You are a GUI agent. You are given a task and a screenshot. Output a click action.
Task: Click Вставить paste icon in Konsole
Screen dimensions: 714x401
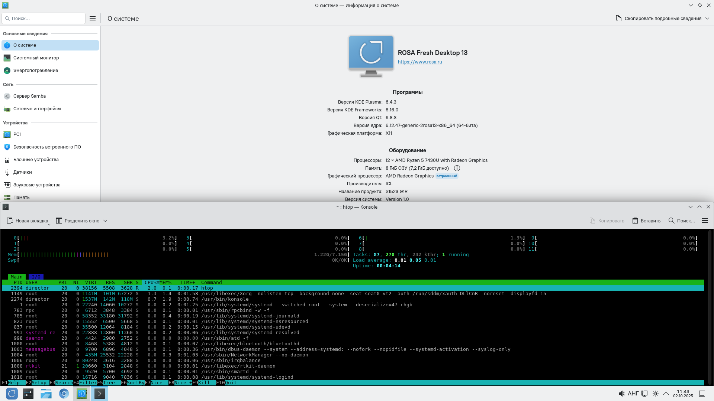[x=635, y=221]
